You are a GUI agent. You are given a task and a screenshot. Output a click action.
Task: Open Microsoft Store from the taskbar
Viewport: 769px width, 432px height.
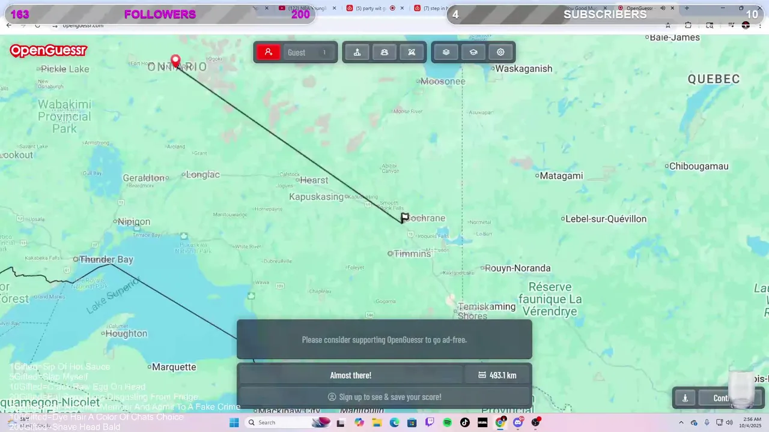click(x=412, y=422)
